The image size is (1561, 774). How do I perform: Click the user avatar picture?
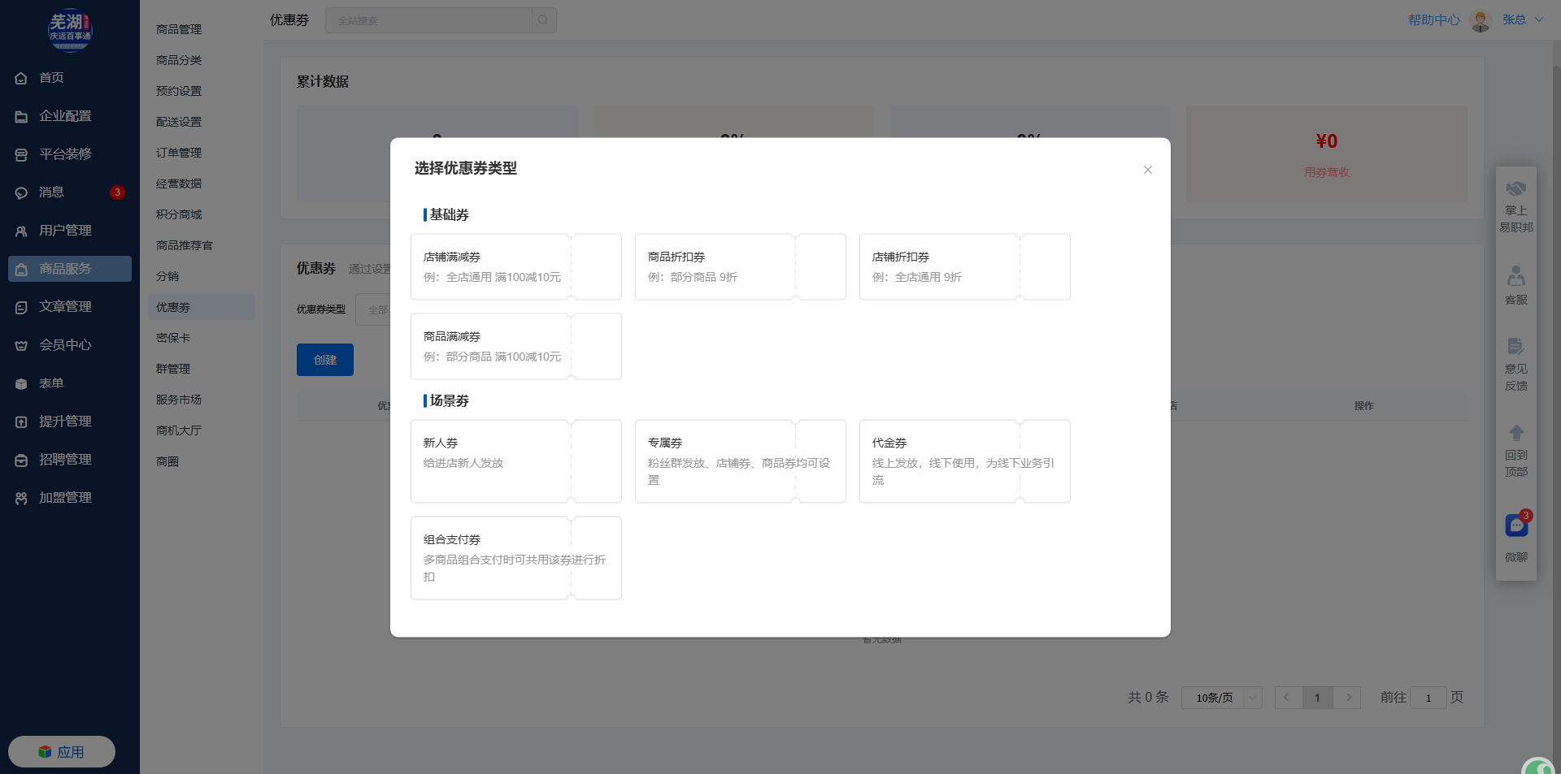(x=1481, y=20)
